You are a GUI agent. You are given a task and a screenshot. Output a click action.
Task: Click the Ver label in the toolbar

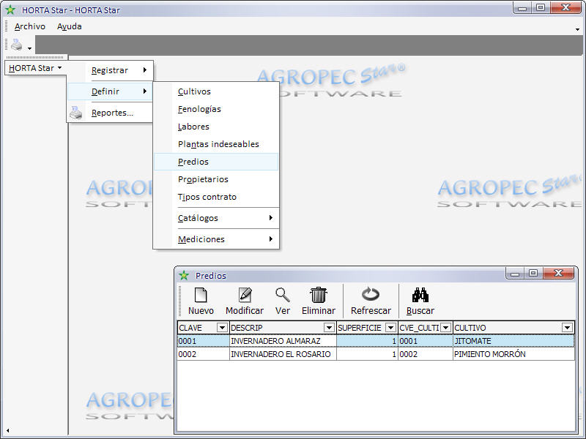click(x=283, y=310)
